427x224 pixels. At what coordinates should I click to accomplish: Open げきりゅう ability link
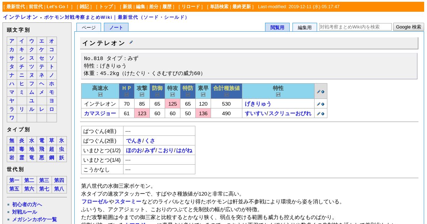click(x=258, y=104)
